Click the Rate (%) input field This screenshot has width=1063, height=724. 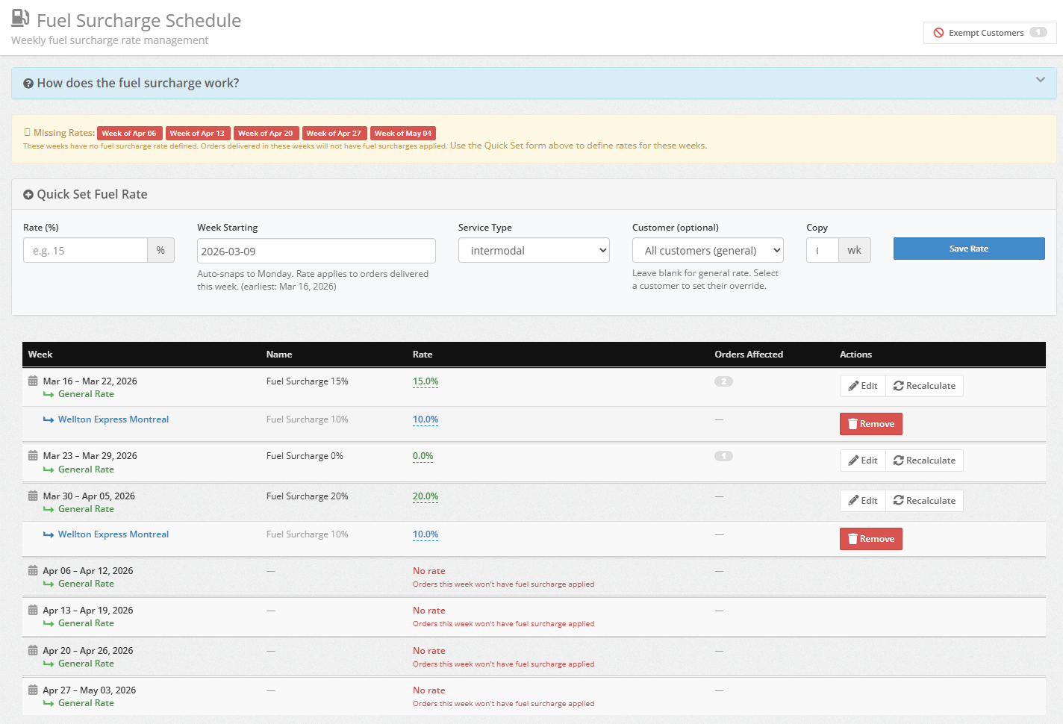85,250
